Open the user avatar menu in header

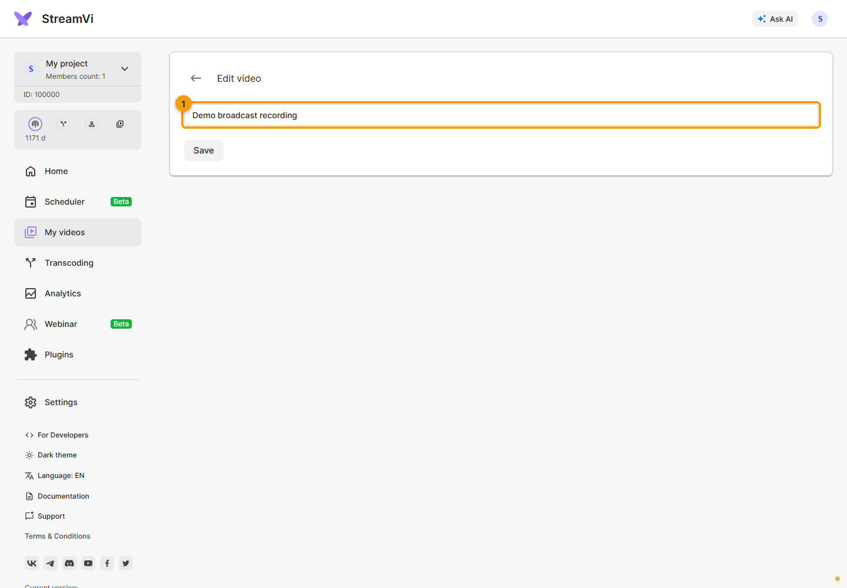[820, 19]
